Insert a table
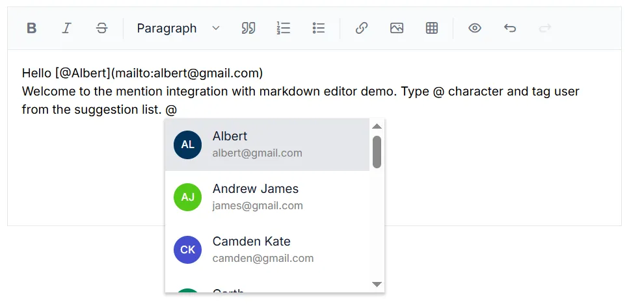The height and width of the screenshot is (306, 629). coord(432,28)
